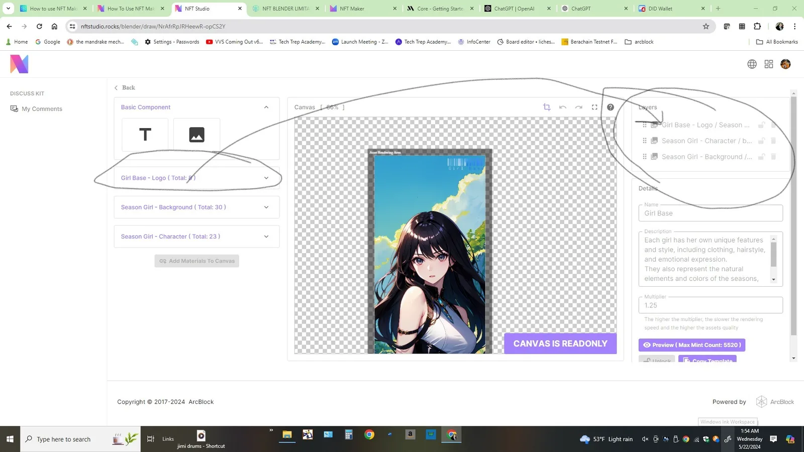Undo the last canvas action

[563, 107]
